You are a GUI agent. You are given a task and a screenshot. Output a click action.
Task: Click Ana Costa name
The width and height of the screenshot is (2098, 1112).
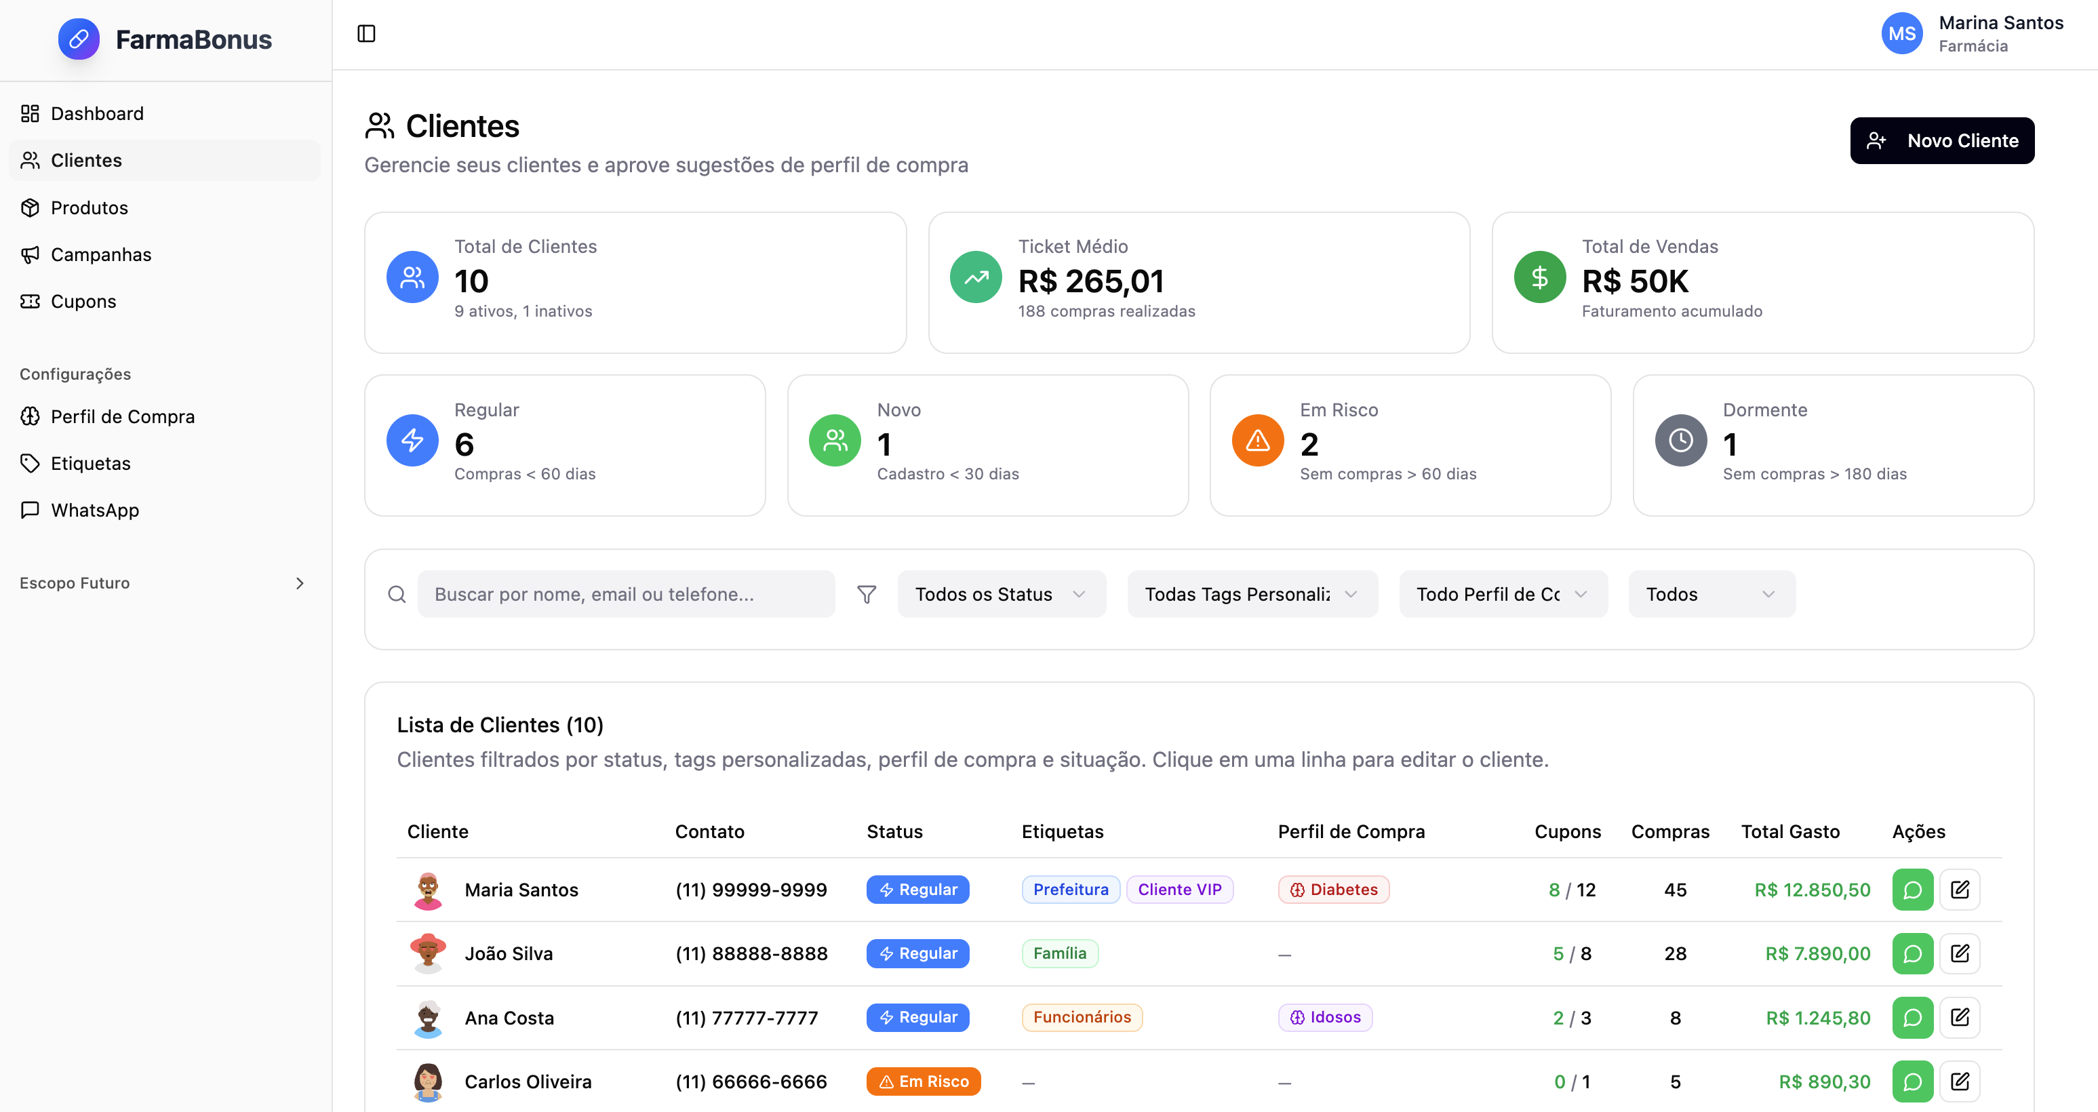pyautogui.click(x=509, y=1018)
